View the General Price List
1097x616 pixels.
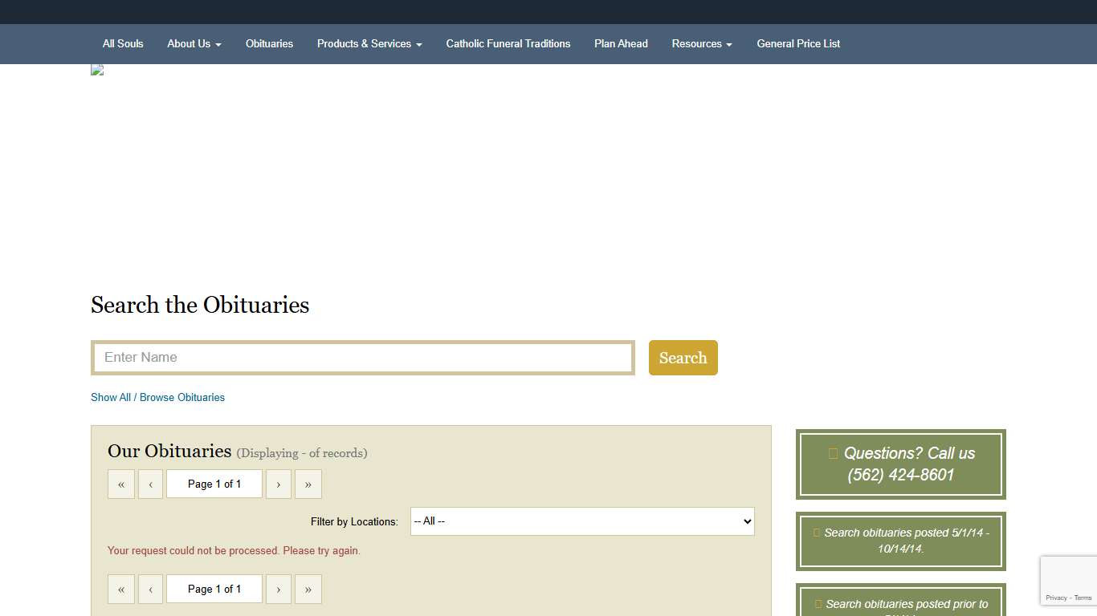(798, 44)
